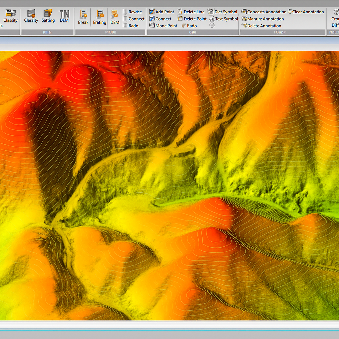Click the Add Point tool
Screen dimensions: 339x339
click(162, 12)
